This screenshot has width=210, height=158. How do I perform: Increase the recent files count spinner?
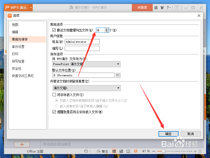pos(107,29)
